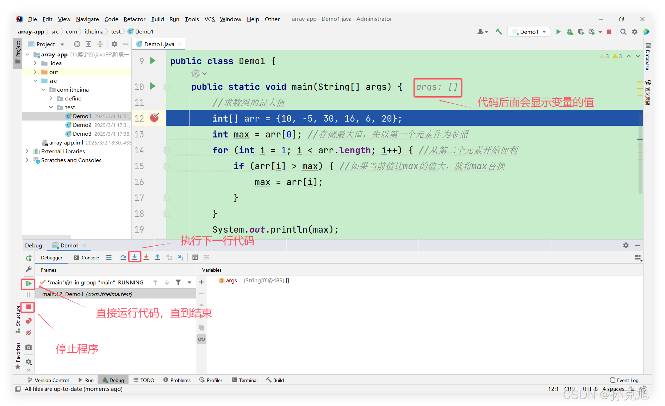The height and width of the screenshot is (406, 665).
Task: Open the Demo1 run configuration dropdown
Action: tap(529, 32)
